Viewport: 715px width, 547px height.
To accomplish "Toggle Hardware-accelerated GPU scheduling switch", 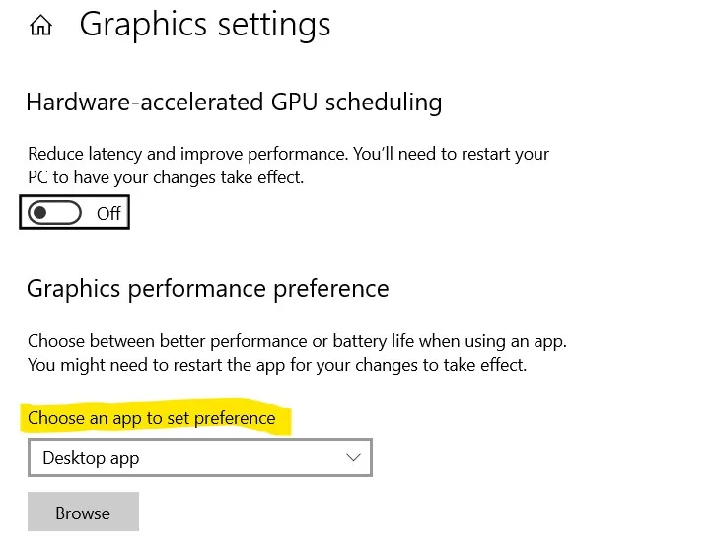I will click(x=55, y=213).
